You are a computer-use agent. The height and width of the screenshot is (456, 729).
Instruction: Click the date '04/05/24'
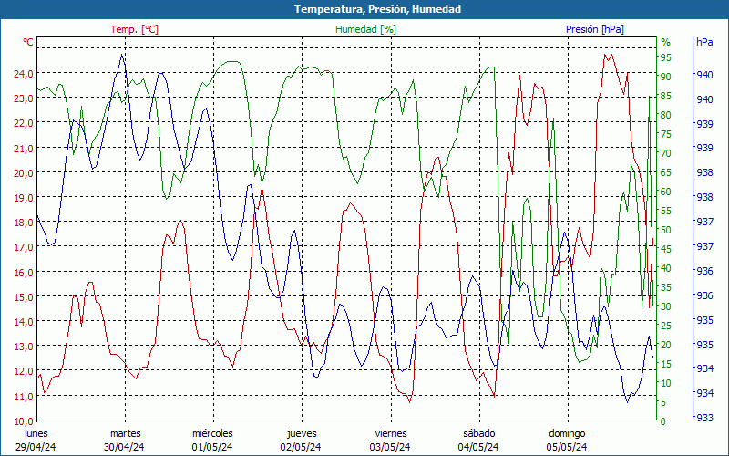(x=477, y=447)
